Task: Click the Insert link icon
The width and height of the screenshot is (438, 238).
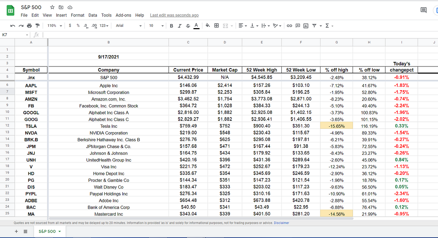Action: point(289,26)
